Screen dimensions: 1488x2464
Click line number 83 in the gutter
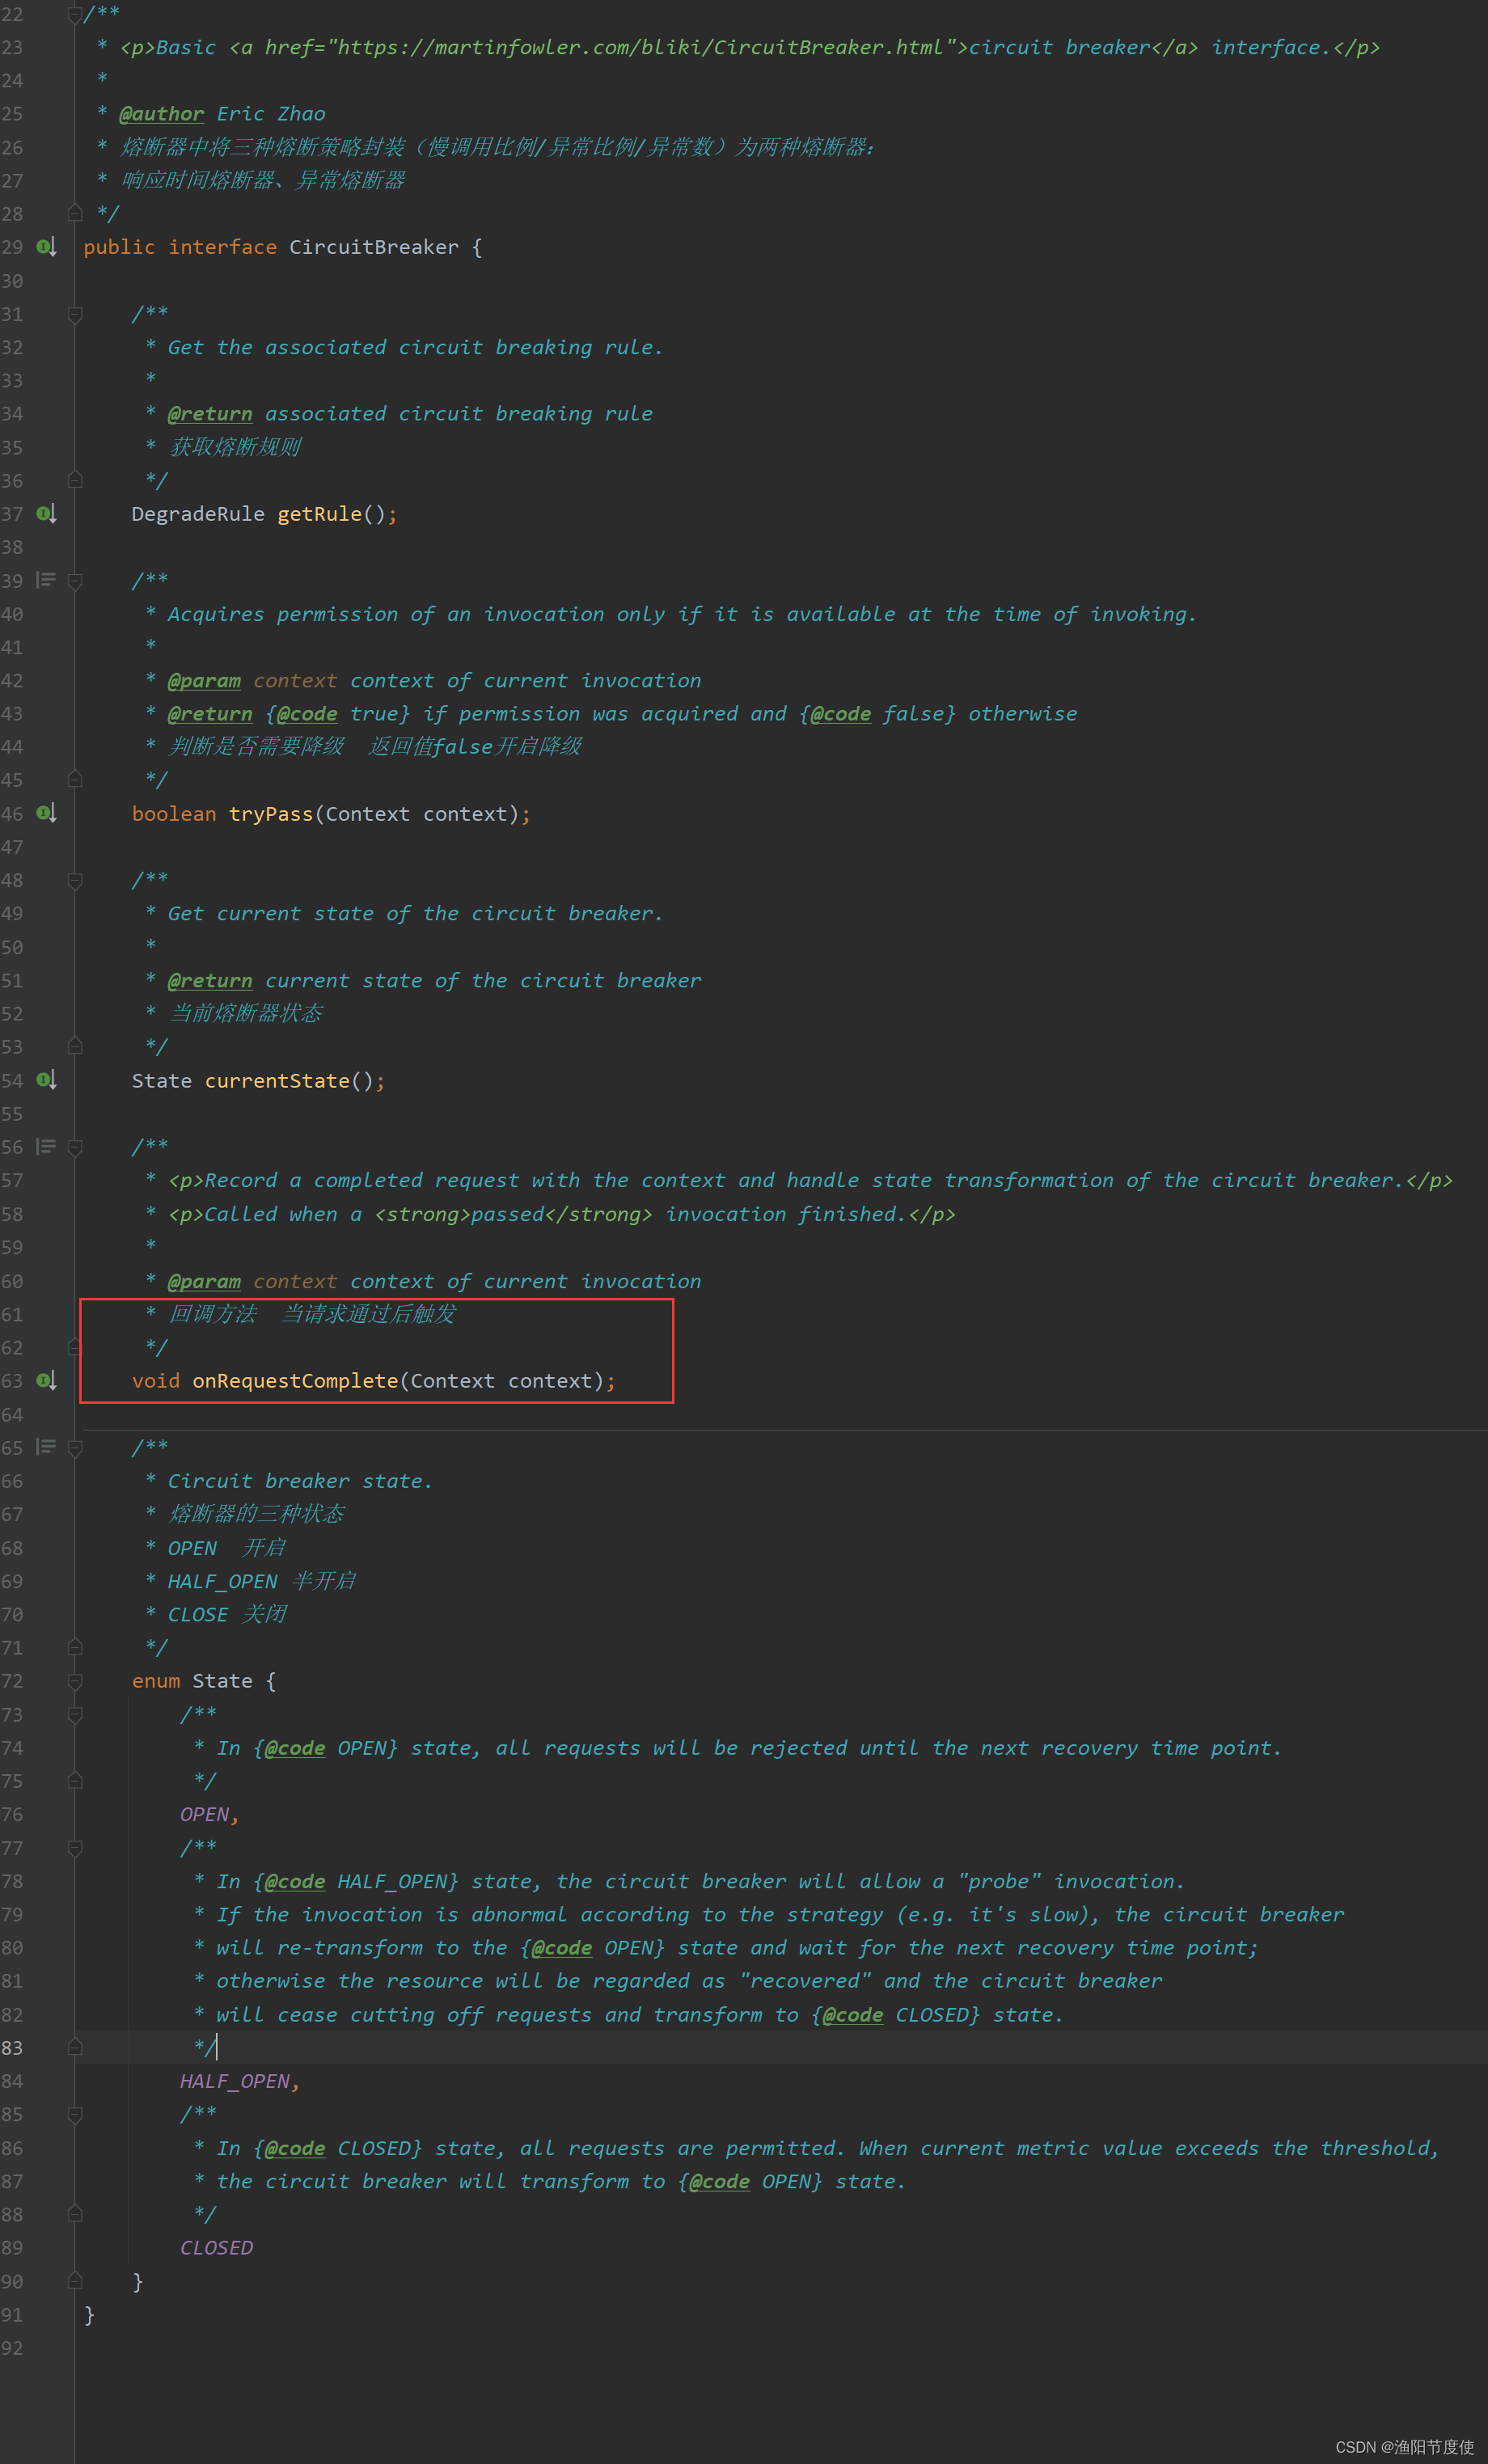click(x=12, y=2047)
